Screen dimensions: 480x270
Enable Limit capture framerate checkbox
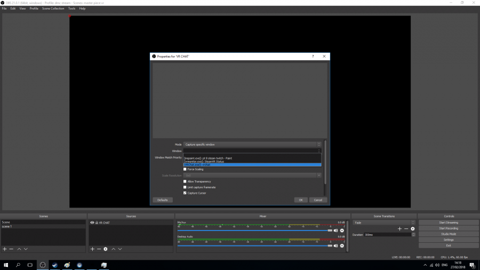(x=185, y=187)
